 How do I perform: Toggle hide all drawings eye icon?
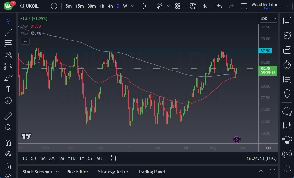tap(8, 175)
